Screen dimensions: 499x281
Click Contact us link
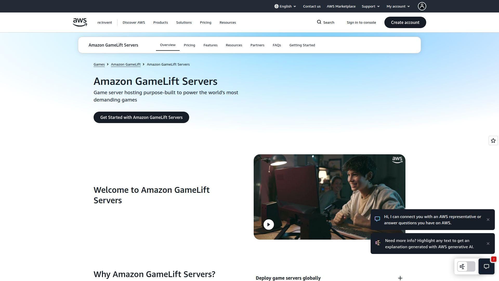(x=312, y=6)
